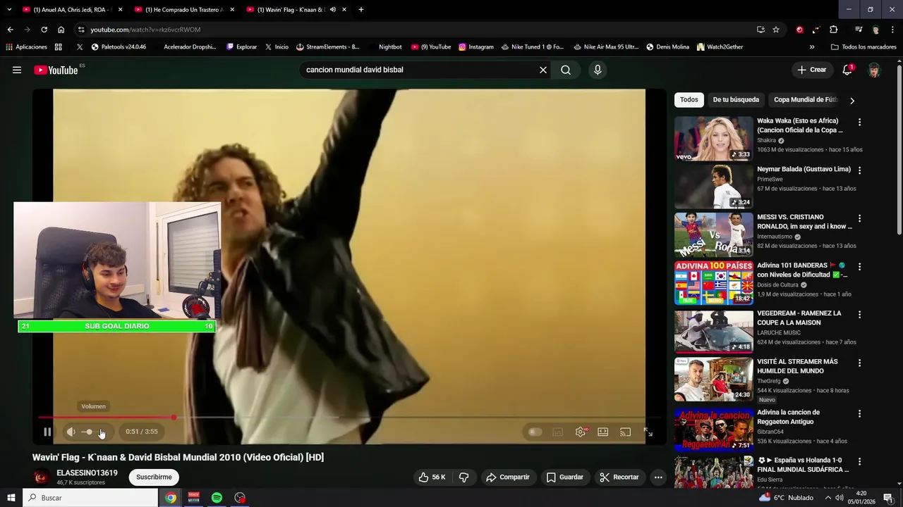This screenshot has width=903, height=507.
Task: Mute the video using the speaker icon
Action: tap(71, 432)
